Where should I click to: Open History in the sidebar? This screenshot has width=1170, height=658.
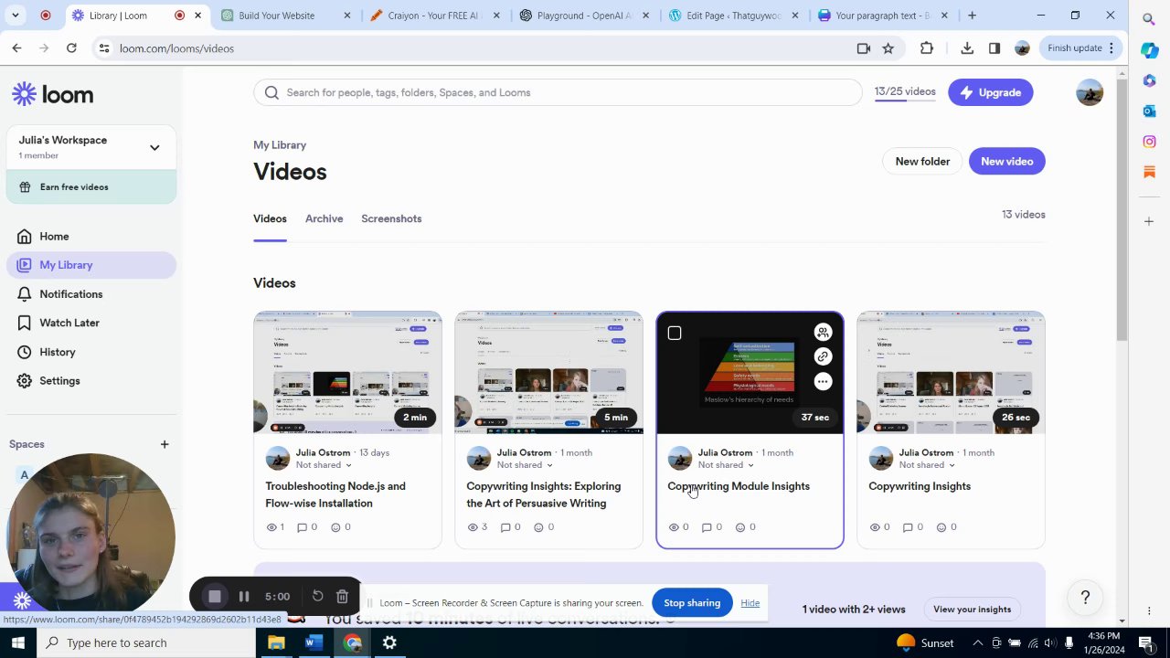coord(57,352)
